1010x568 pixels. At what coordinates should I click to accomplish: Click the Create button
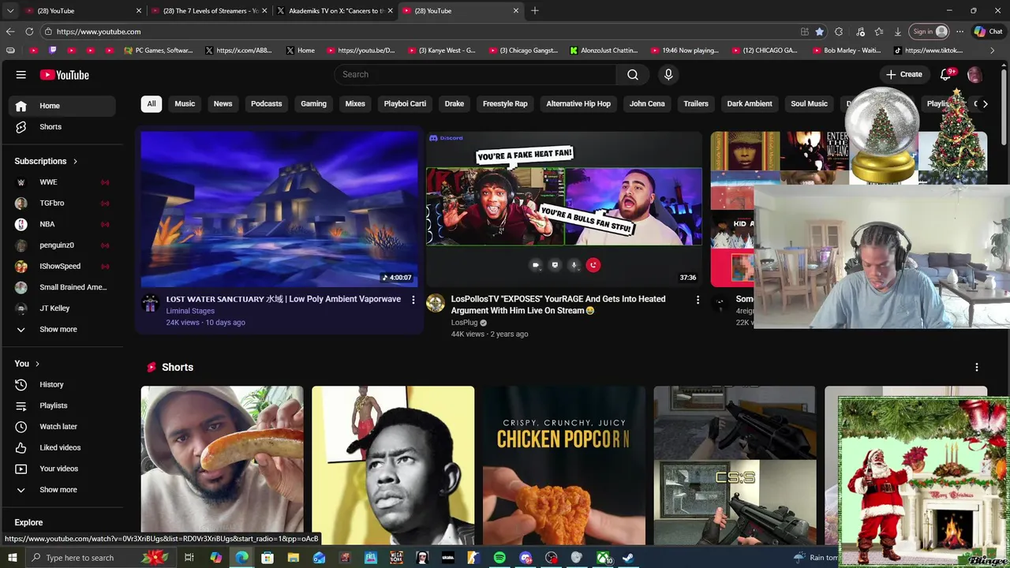[x=903, y=74]
